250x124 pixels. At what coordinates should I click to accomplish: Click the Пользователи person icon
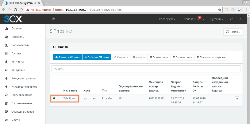(6, 45)
